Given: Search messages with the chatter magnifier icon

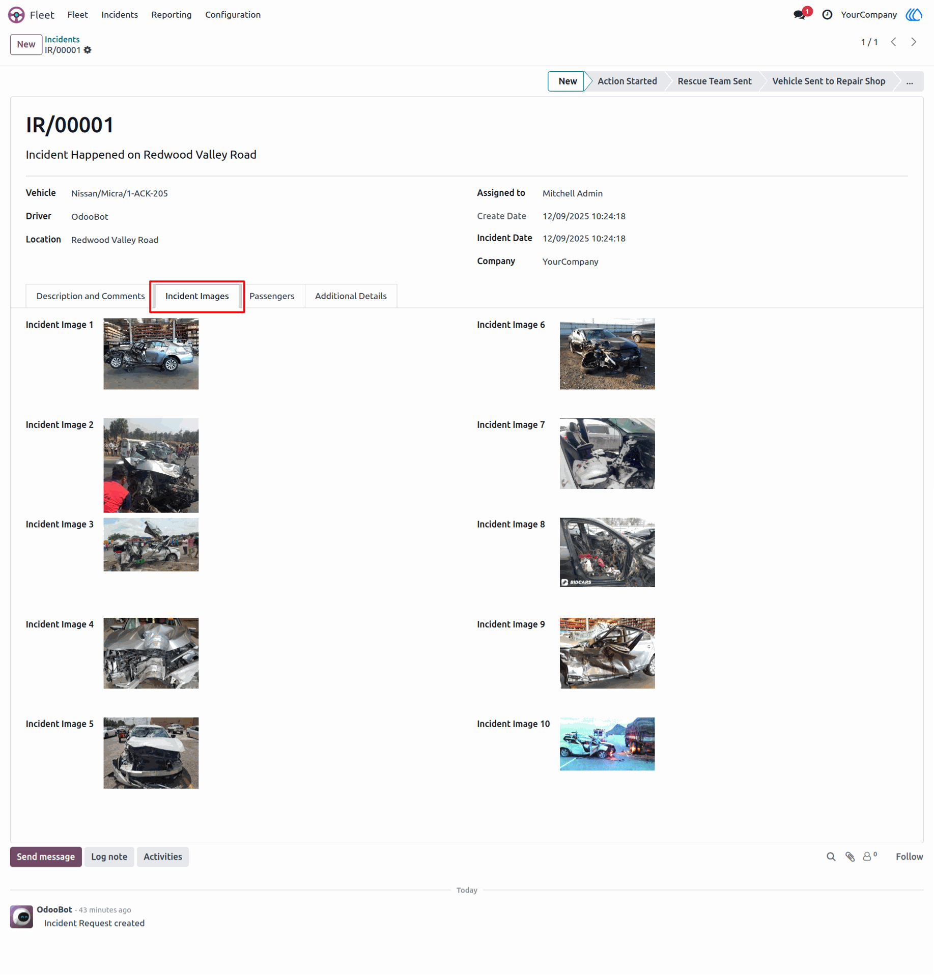Looking at the screenshot, I should [x=831, y=857].
